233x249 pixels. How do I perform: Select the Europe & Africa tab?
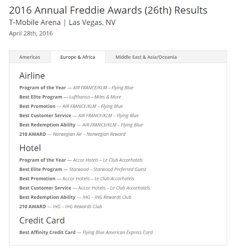(78, 57)
